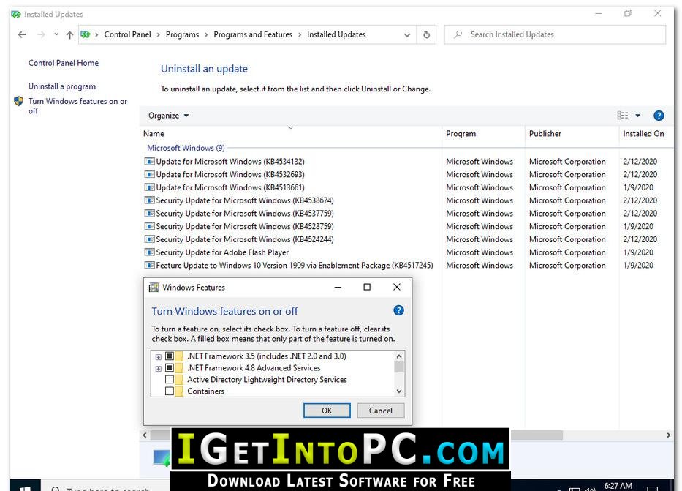Toggle .NET Framework 4.8 Advanced Services checkbox
The width and height of the screenshot is (682, 491).
(169, 368)
